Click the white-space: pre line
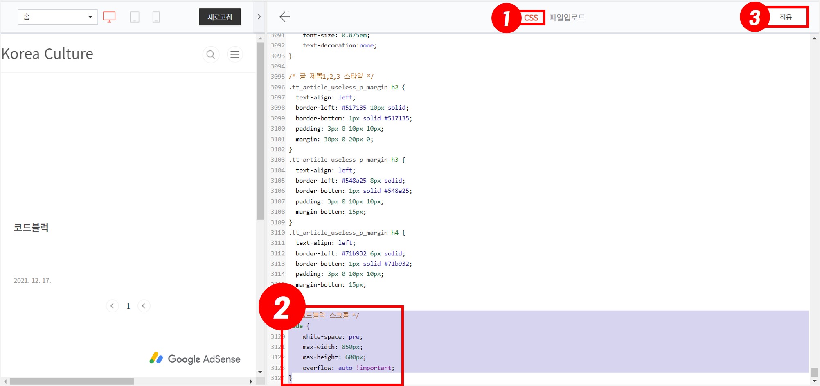Viewport: 820px width, 386px height. click(x=332, y=336)
